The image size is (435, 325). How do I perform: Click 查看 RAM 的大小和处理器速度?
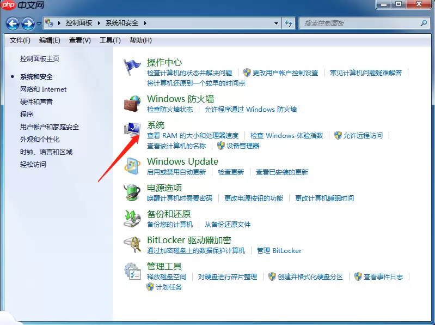pos(193,136)
